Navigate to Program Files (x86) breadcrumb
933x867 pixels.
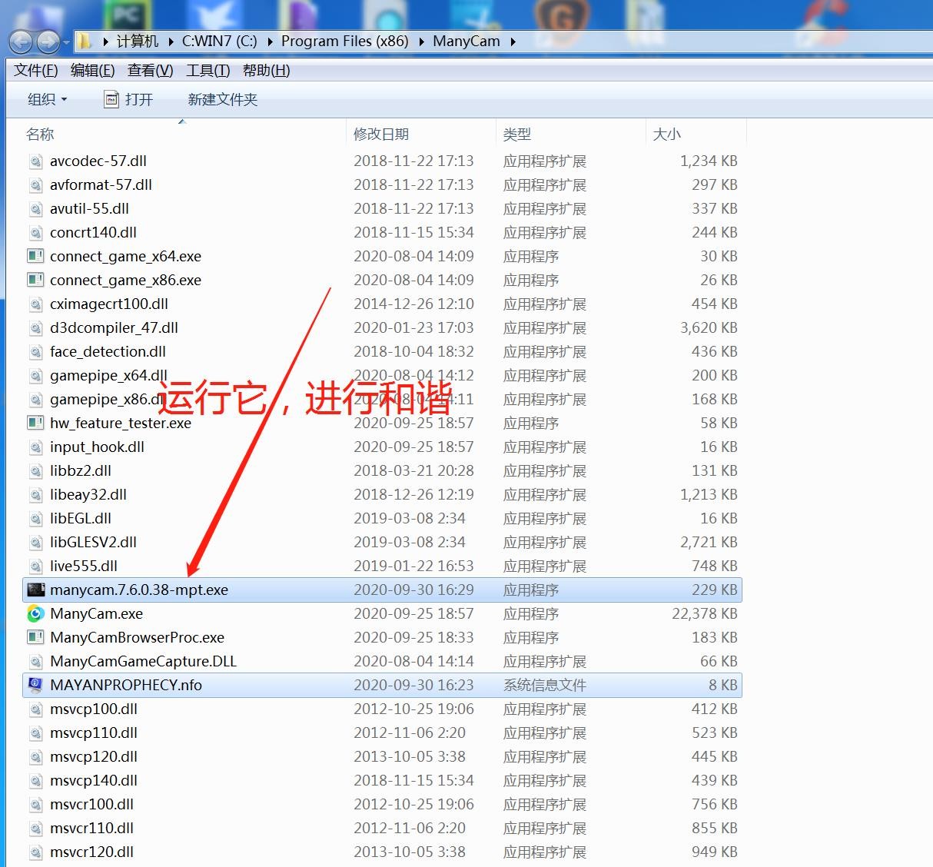click(345, 42)
